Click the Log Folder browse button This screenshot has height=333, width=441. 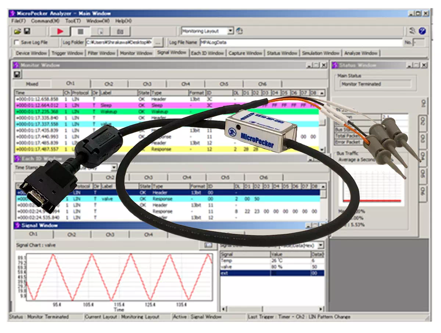[x=157, y=42]
